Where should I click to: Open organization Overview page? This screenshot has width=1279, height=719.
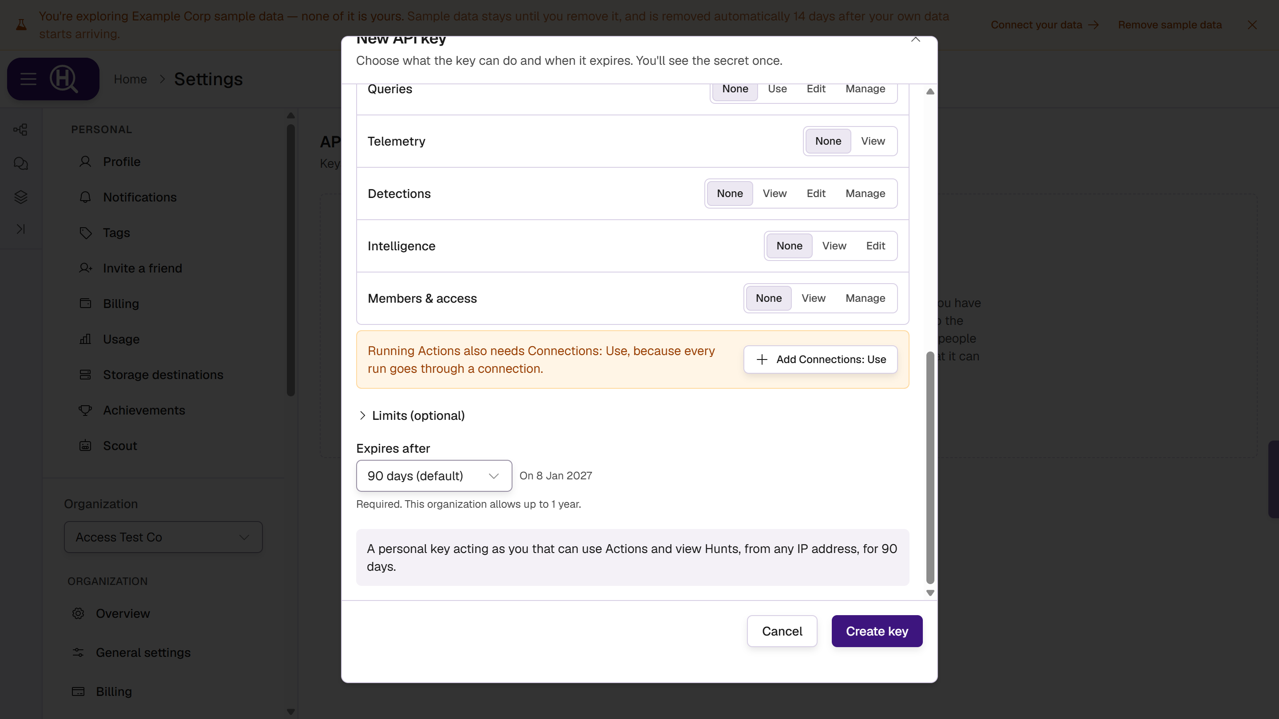164,613
